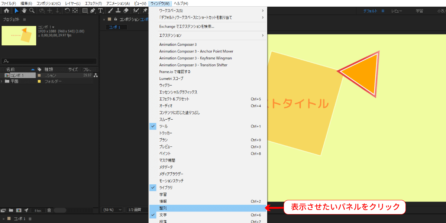Expand ワークスペース(S) submenu

point(208,11)
